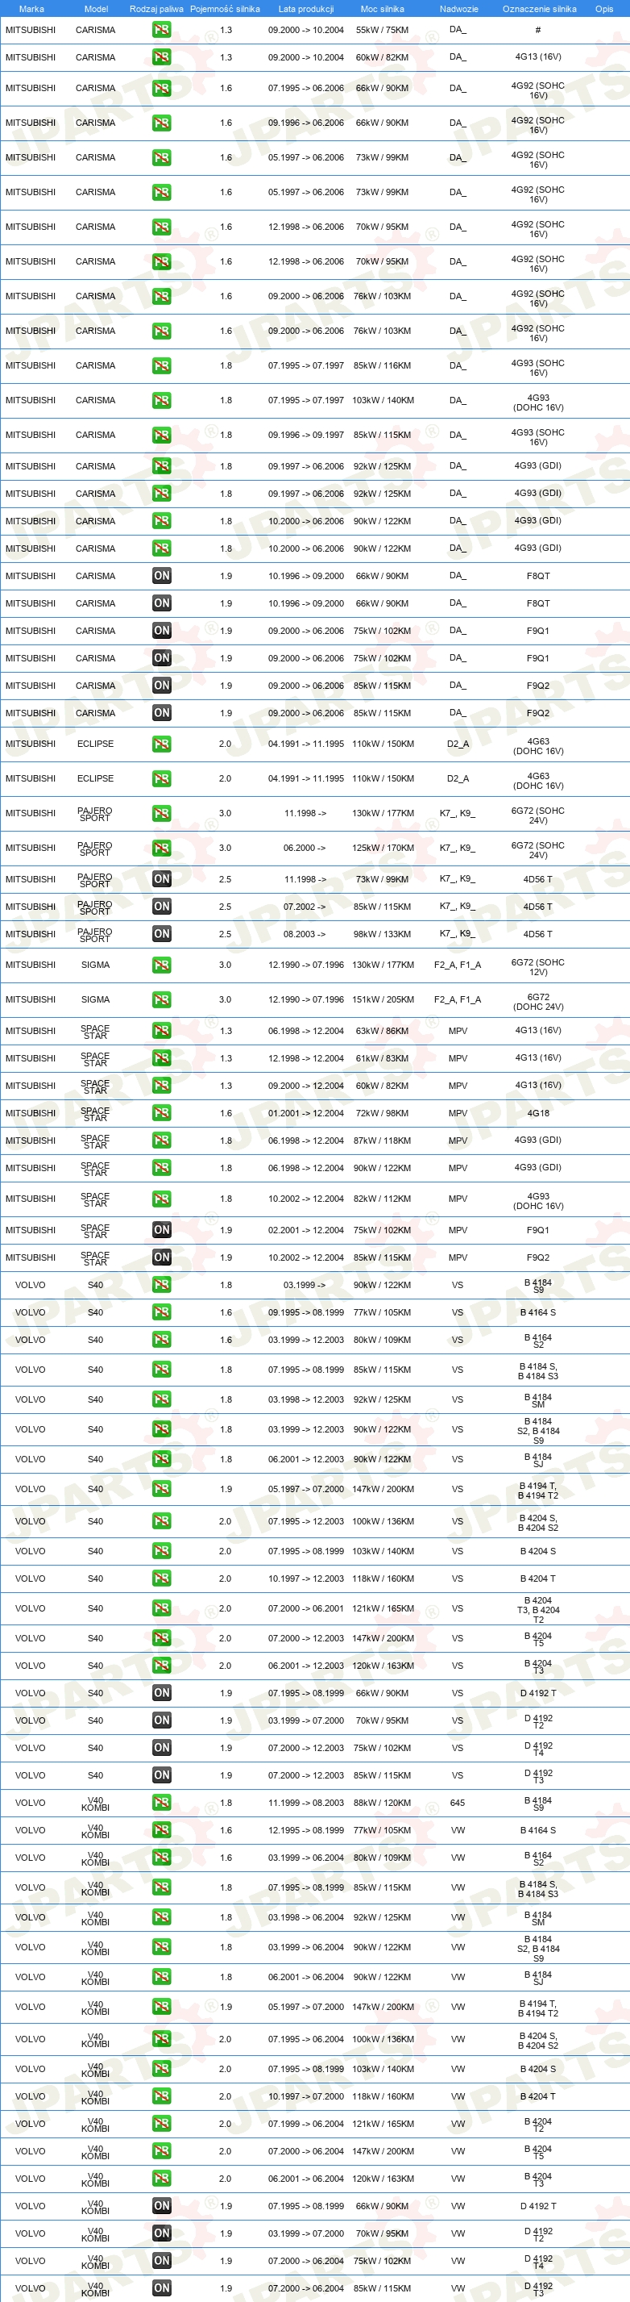Select PB icon for Space Star 4G18 engine
The width and height of the screenshot is (630, 2302).
[161, 1113]
